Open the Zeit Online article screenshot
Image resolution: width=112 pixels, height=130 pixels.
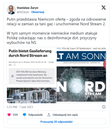[x=31, y=75]
